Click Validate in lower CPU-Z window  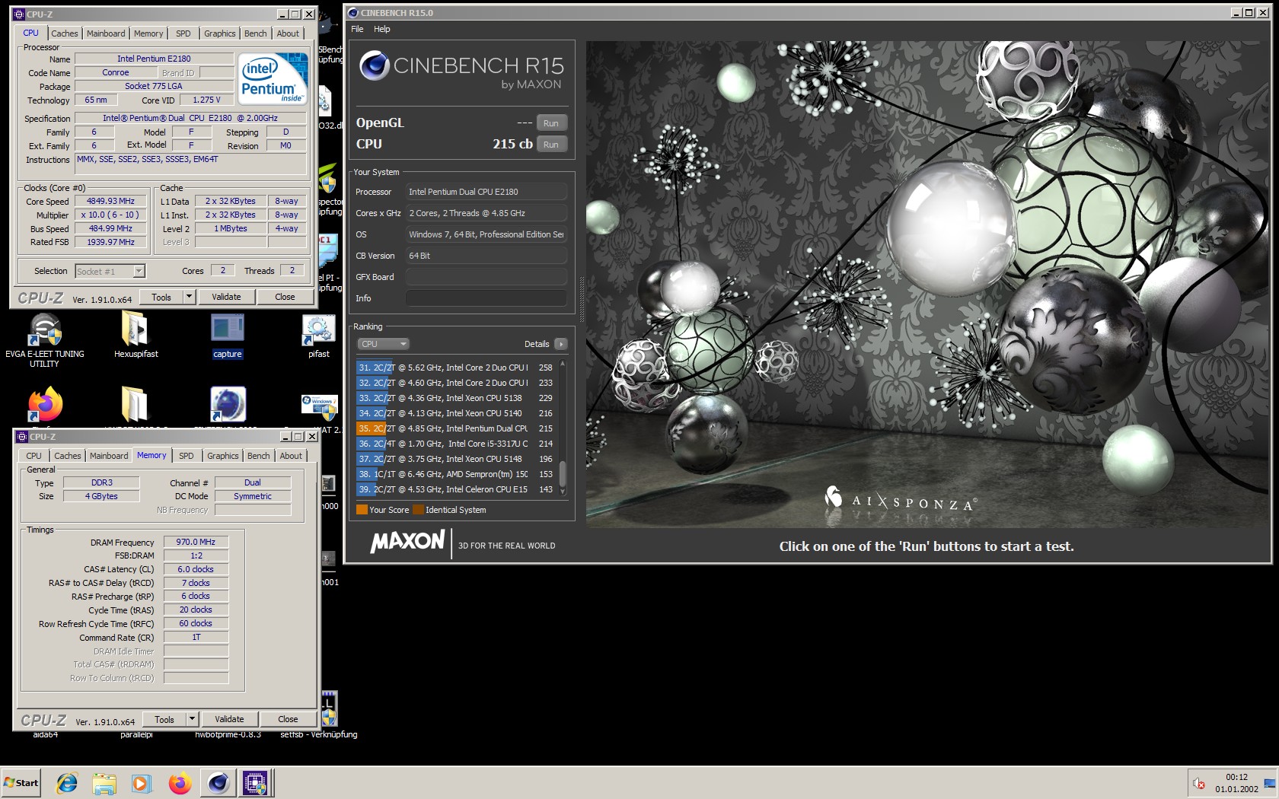[x=229, y=719]
